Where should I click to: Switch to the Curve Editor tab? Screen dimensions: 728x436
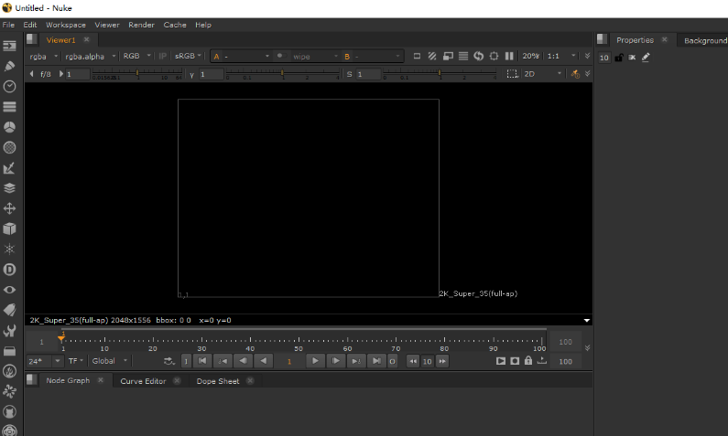(143, 381)
